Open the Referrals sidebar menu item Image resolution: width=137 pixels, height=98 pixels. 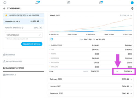pos(10,75)
